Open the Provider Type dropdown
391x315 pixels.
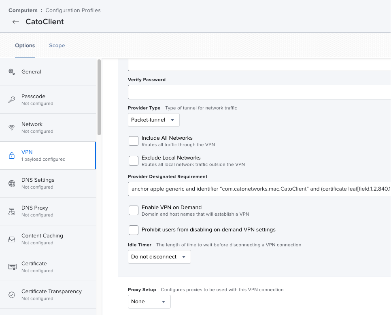pyautogui.click(x=153, y=120)
